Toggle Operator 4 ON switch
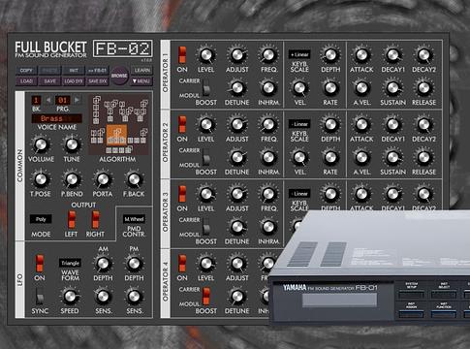 182,264
